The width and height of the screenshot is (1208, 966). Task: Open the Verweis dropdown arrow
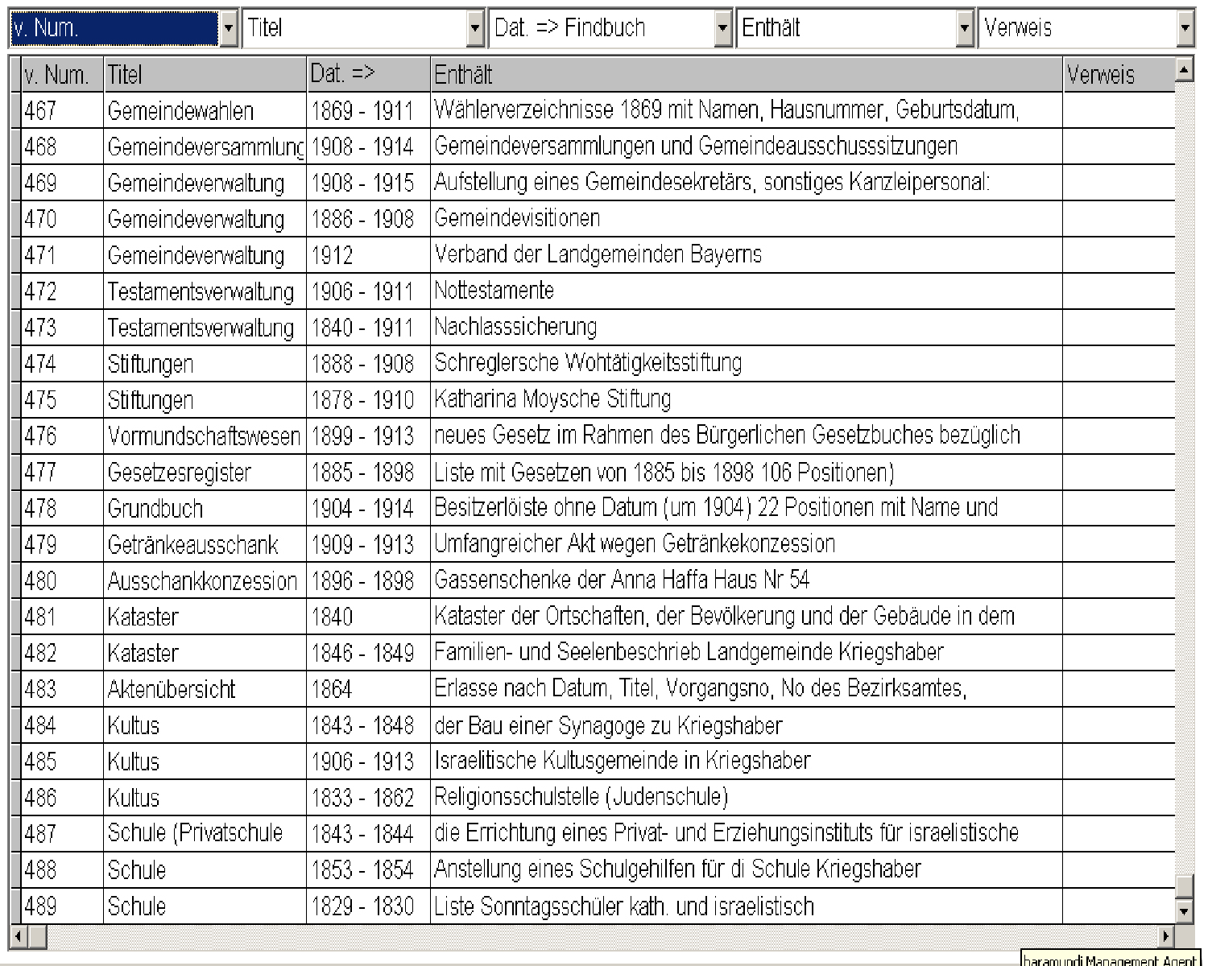pos(1185,30)
